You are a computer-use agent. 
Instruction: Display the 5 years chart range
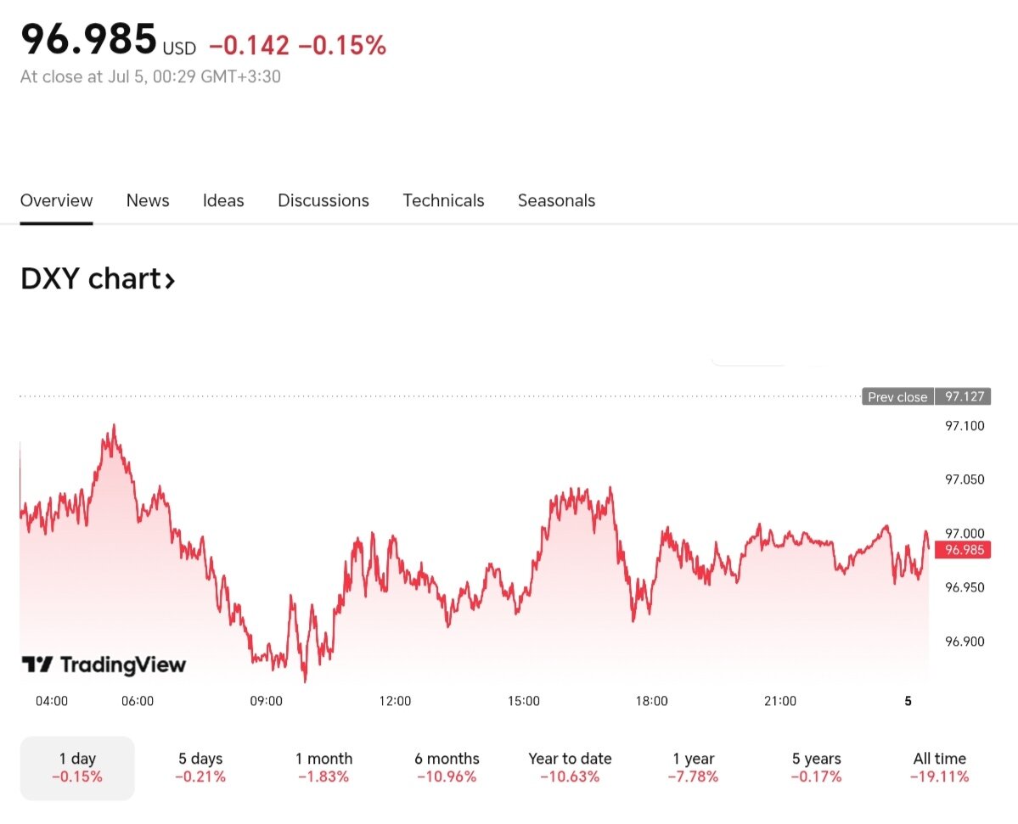coord(817,767)
